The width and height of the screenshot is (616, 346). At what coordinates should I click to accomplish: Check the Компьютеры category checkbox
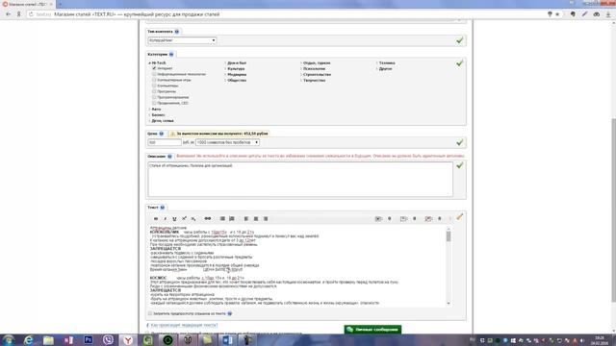click(154, 86)
